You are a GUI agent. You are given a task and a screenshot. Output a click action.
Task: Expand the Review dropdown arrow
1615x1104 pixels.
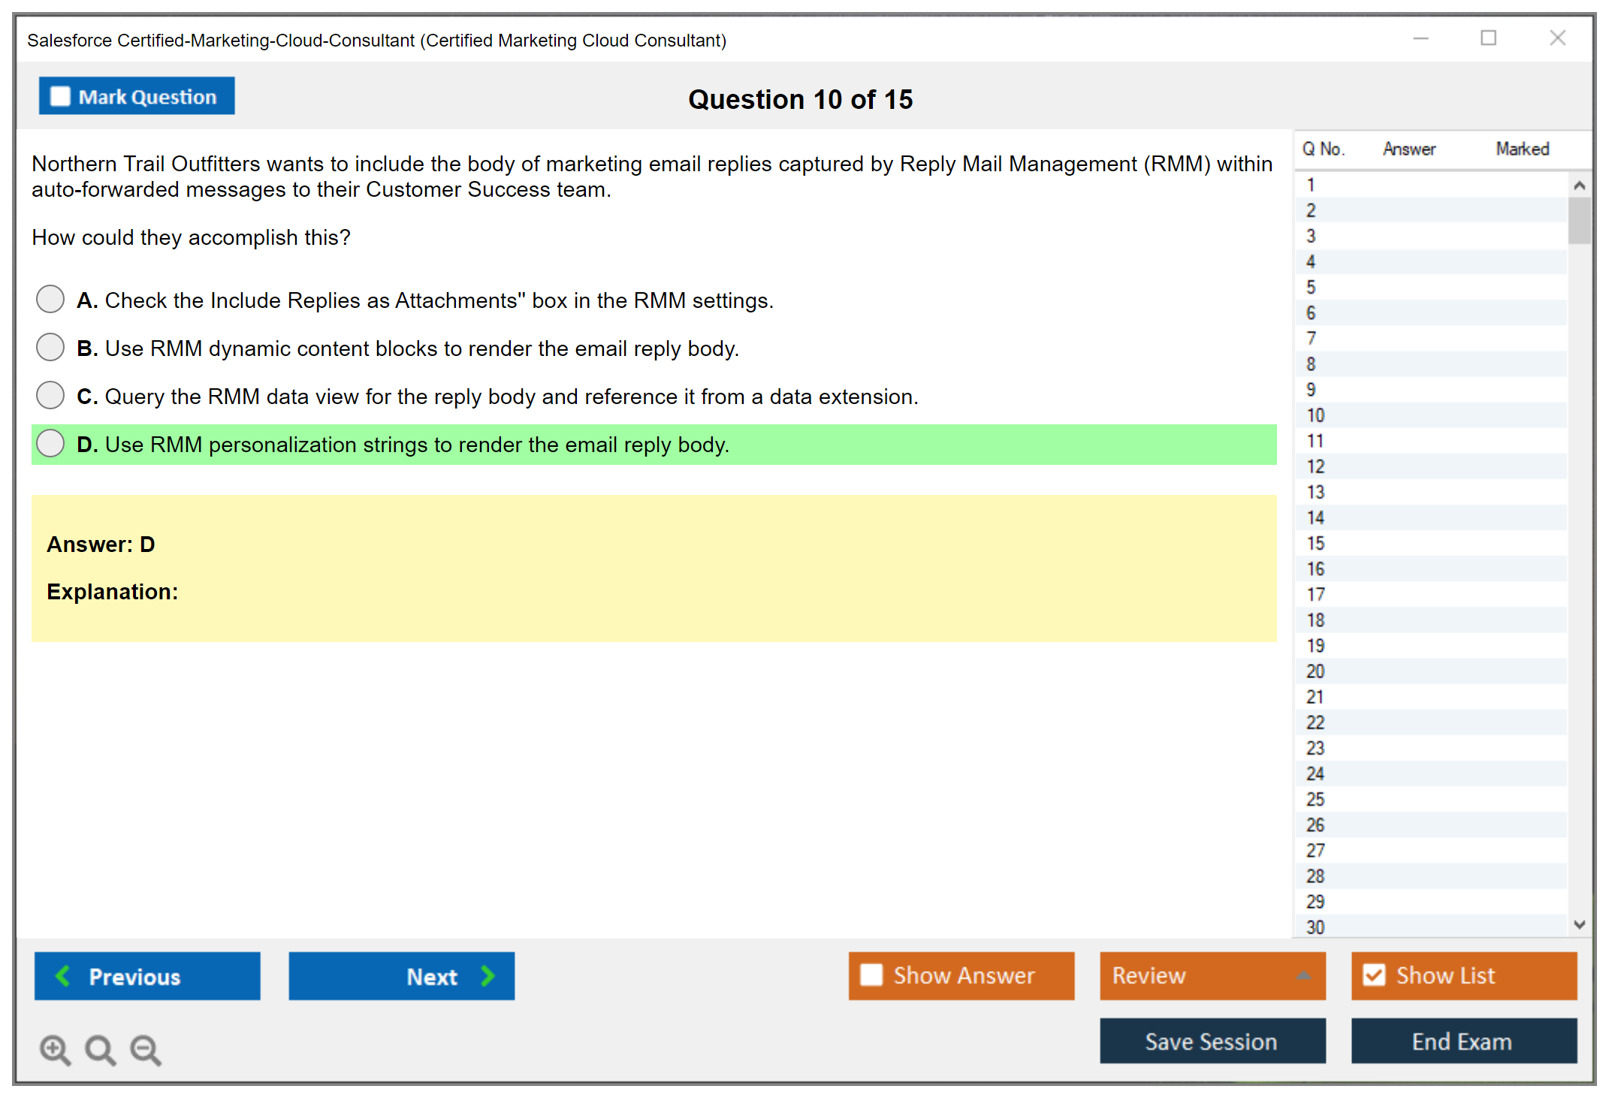[1303, 976]
